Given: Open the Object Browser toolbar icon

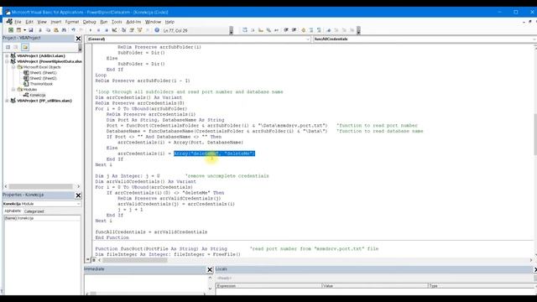Looking at the screenshot, I should (140, 30).
